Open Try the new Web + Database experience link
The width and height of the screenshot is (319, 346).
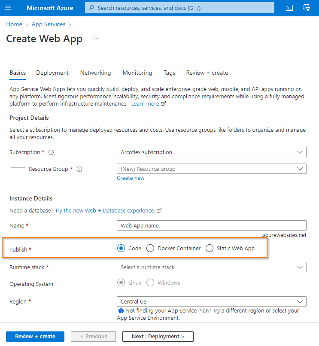(x=105, y=210)
